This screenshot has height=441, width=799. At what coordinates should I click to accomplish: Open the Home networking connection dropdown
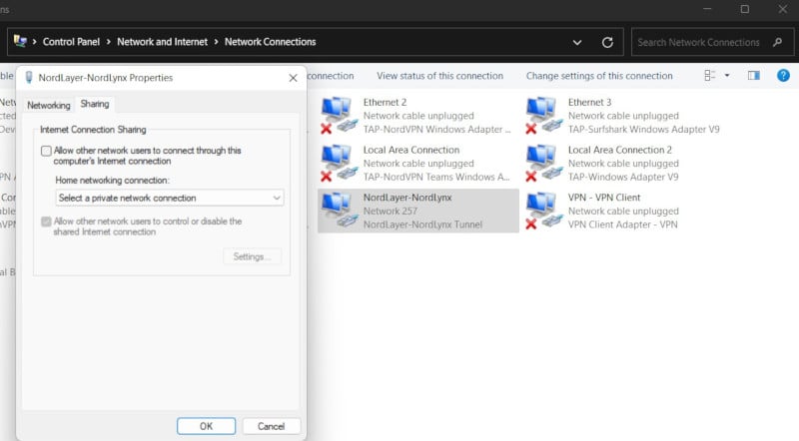[169, 198]
